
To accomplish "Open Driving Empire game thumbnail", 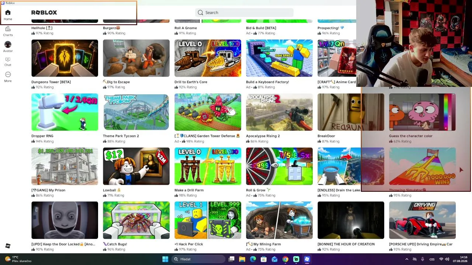I will click(x=422, y=220).
